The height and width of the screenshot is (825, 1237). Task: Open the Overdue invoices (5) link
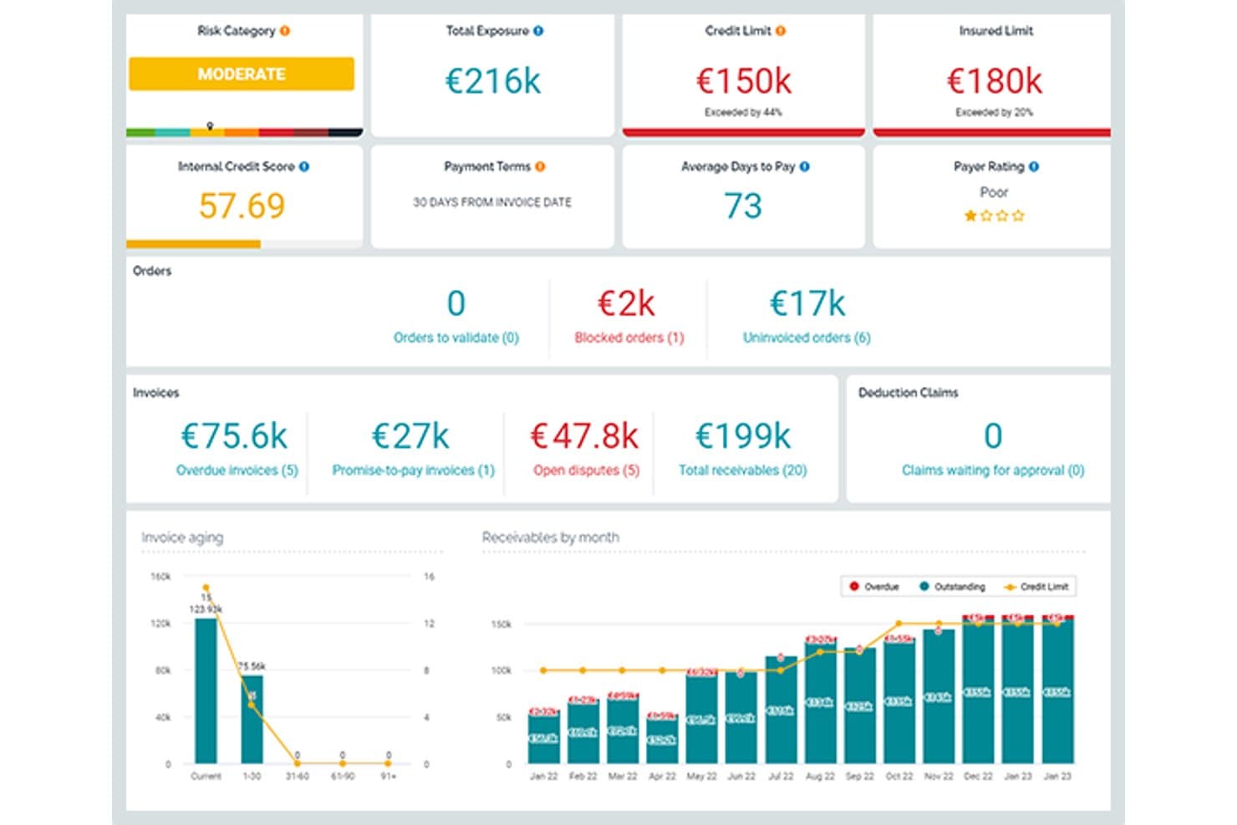[237, 471]
